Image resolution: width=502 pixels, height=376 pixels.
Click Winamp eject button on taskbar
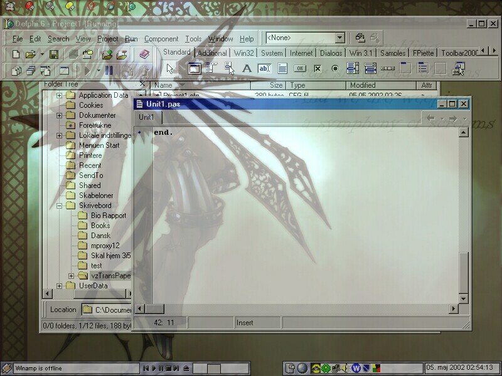pyautogui.click(x=186, y=368)
